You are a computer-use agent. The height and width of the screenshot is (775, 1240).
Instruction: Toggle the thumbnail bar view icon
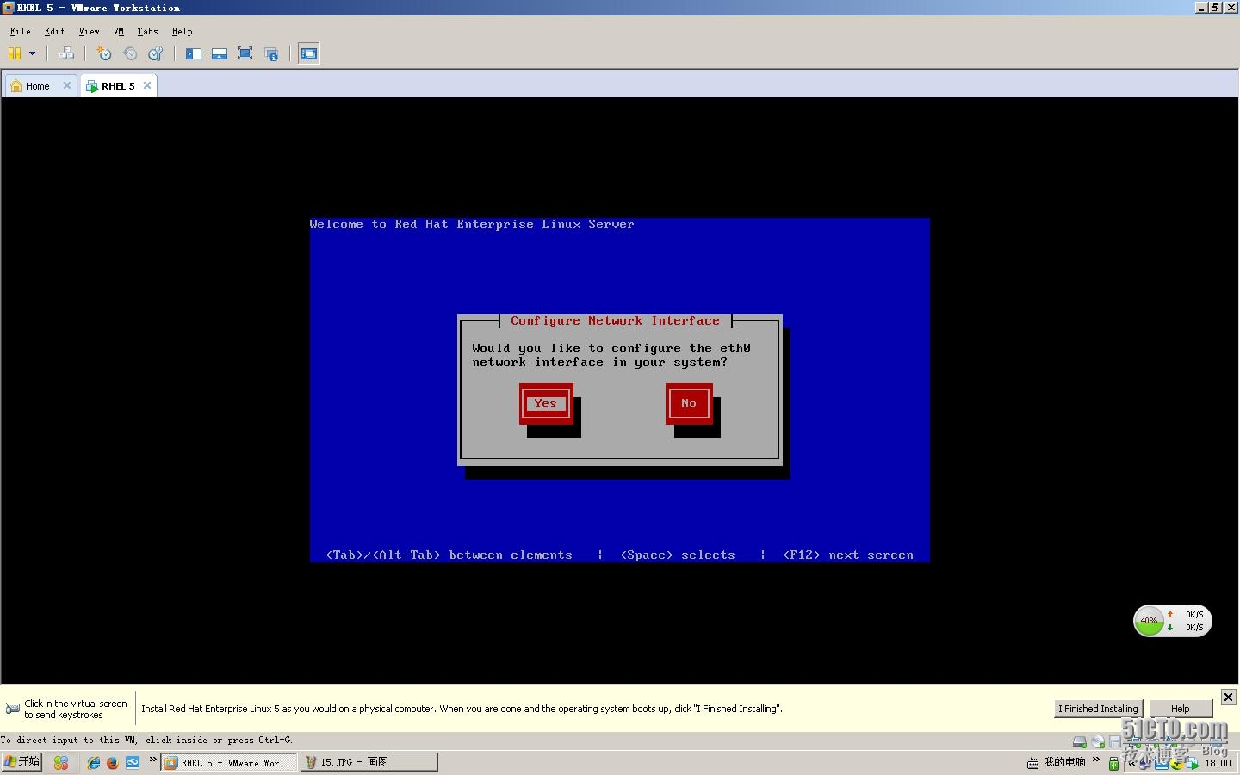pyautogui.click(x=220, y=53)
